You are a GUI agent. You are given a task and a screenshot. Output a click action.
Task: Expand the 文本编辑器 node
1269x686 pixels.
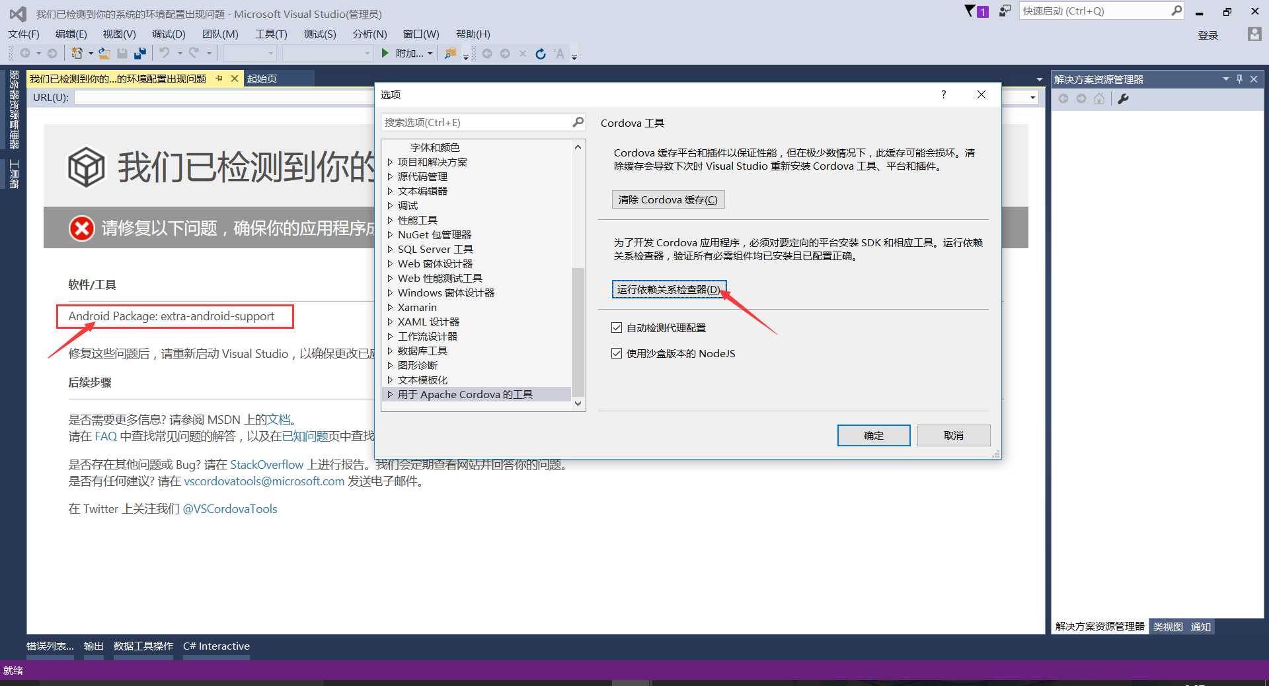point(390,191)
